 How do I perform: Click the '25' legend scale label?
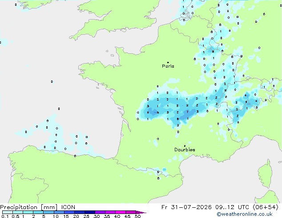pyautogui.click(x=86, y=216)
